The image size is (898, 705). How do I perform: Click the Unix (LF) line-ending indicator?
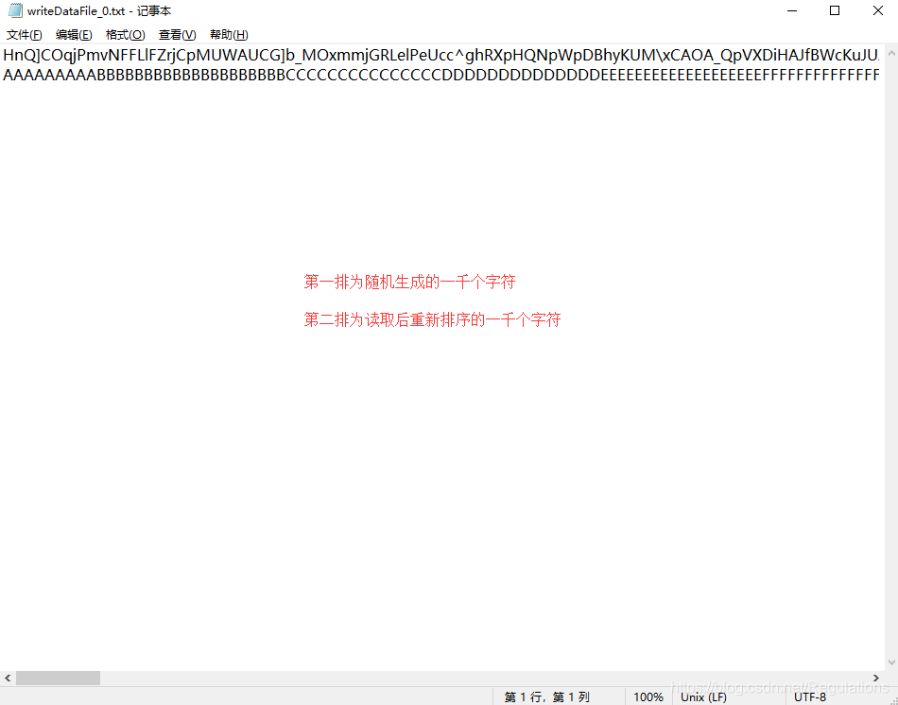coord(702,696)
